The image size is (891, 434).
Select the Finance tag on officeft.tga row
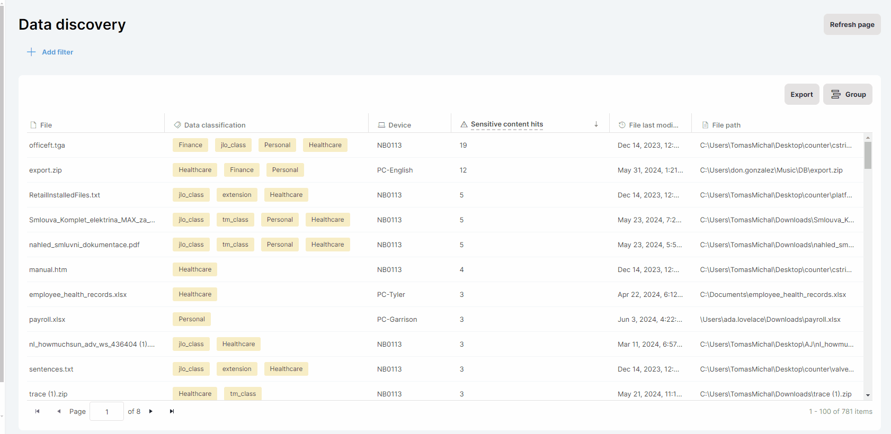(190, 145)
